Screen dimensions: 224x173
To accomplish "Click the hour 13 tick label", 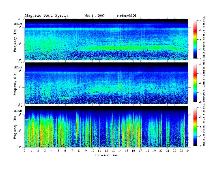I will point(113,151).
